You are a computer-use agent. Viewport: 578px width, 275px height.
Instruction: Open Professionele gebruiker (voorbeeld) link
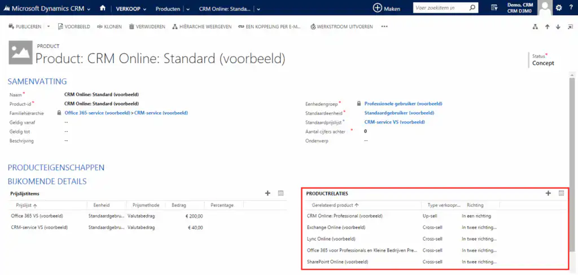pyautogui.click(x=403, y=104)
